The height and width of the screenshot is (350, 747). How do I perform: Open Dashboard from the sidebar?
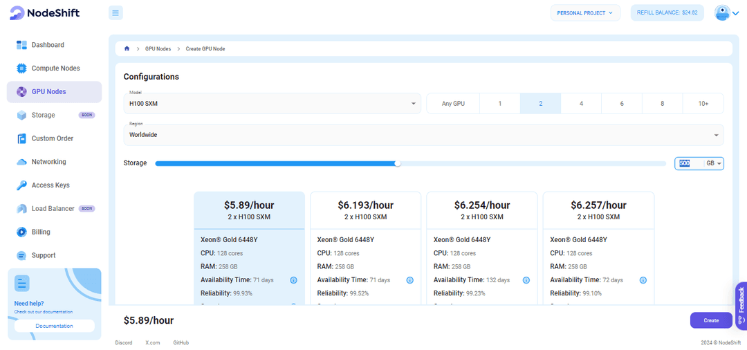coord(54,45)
